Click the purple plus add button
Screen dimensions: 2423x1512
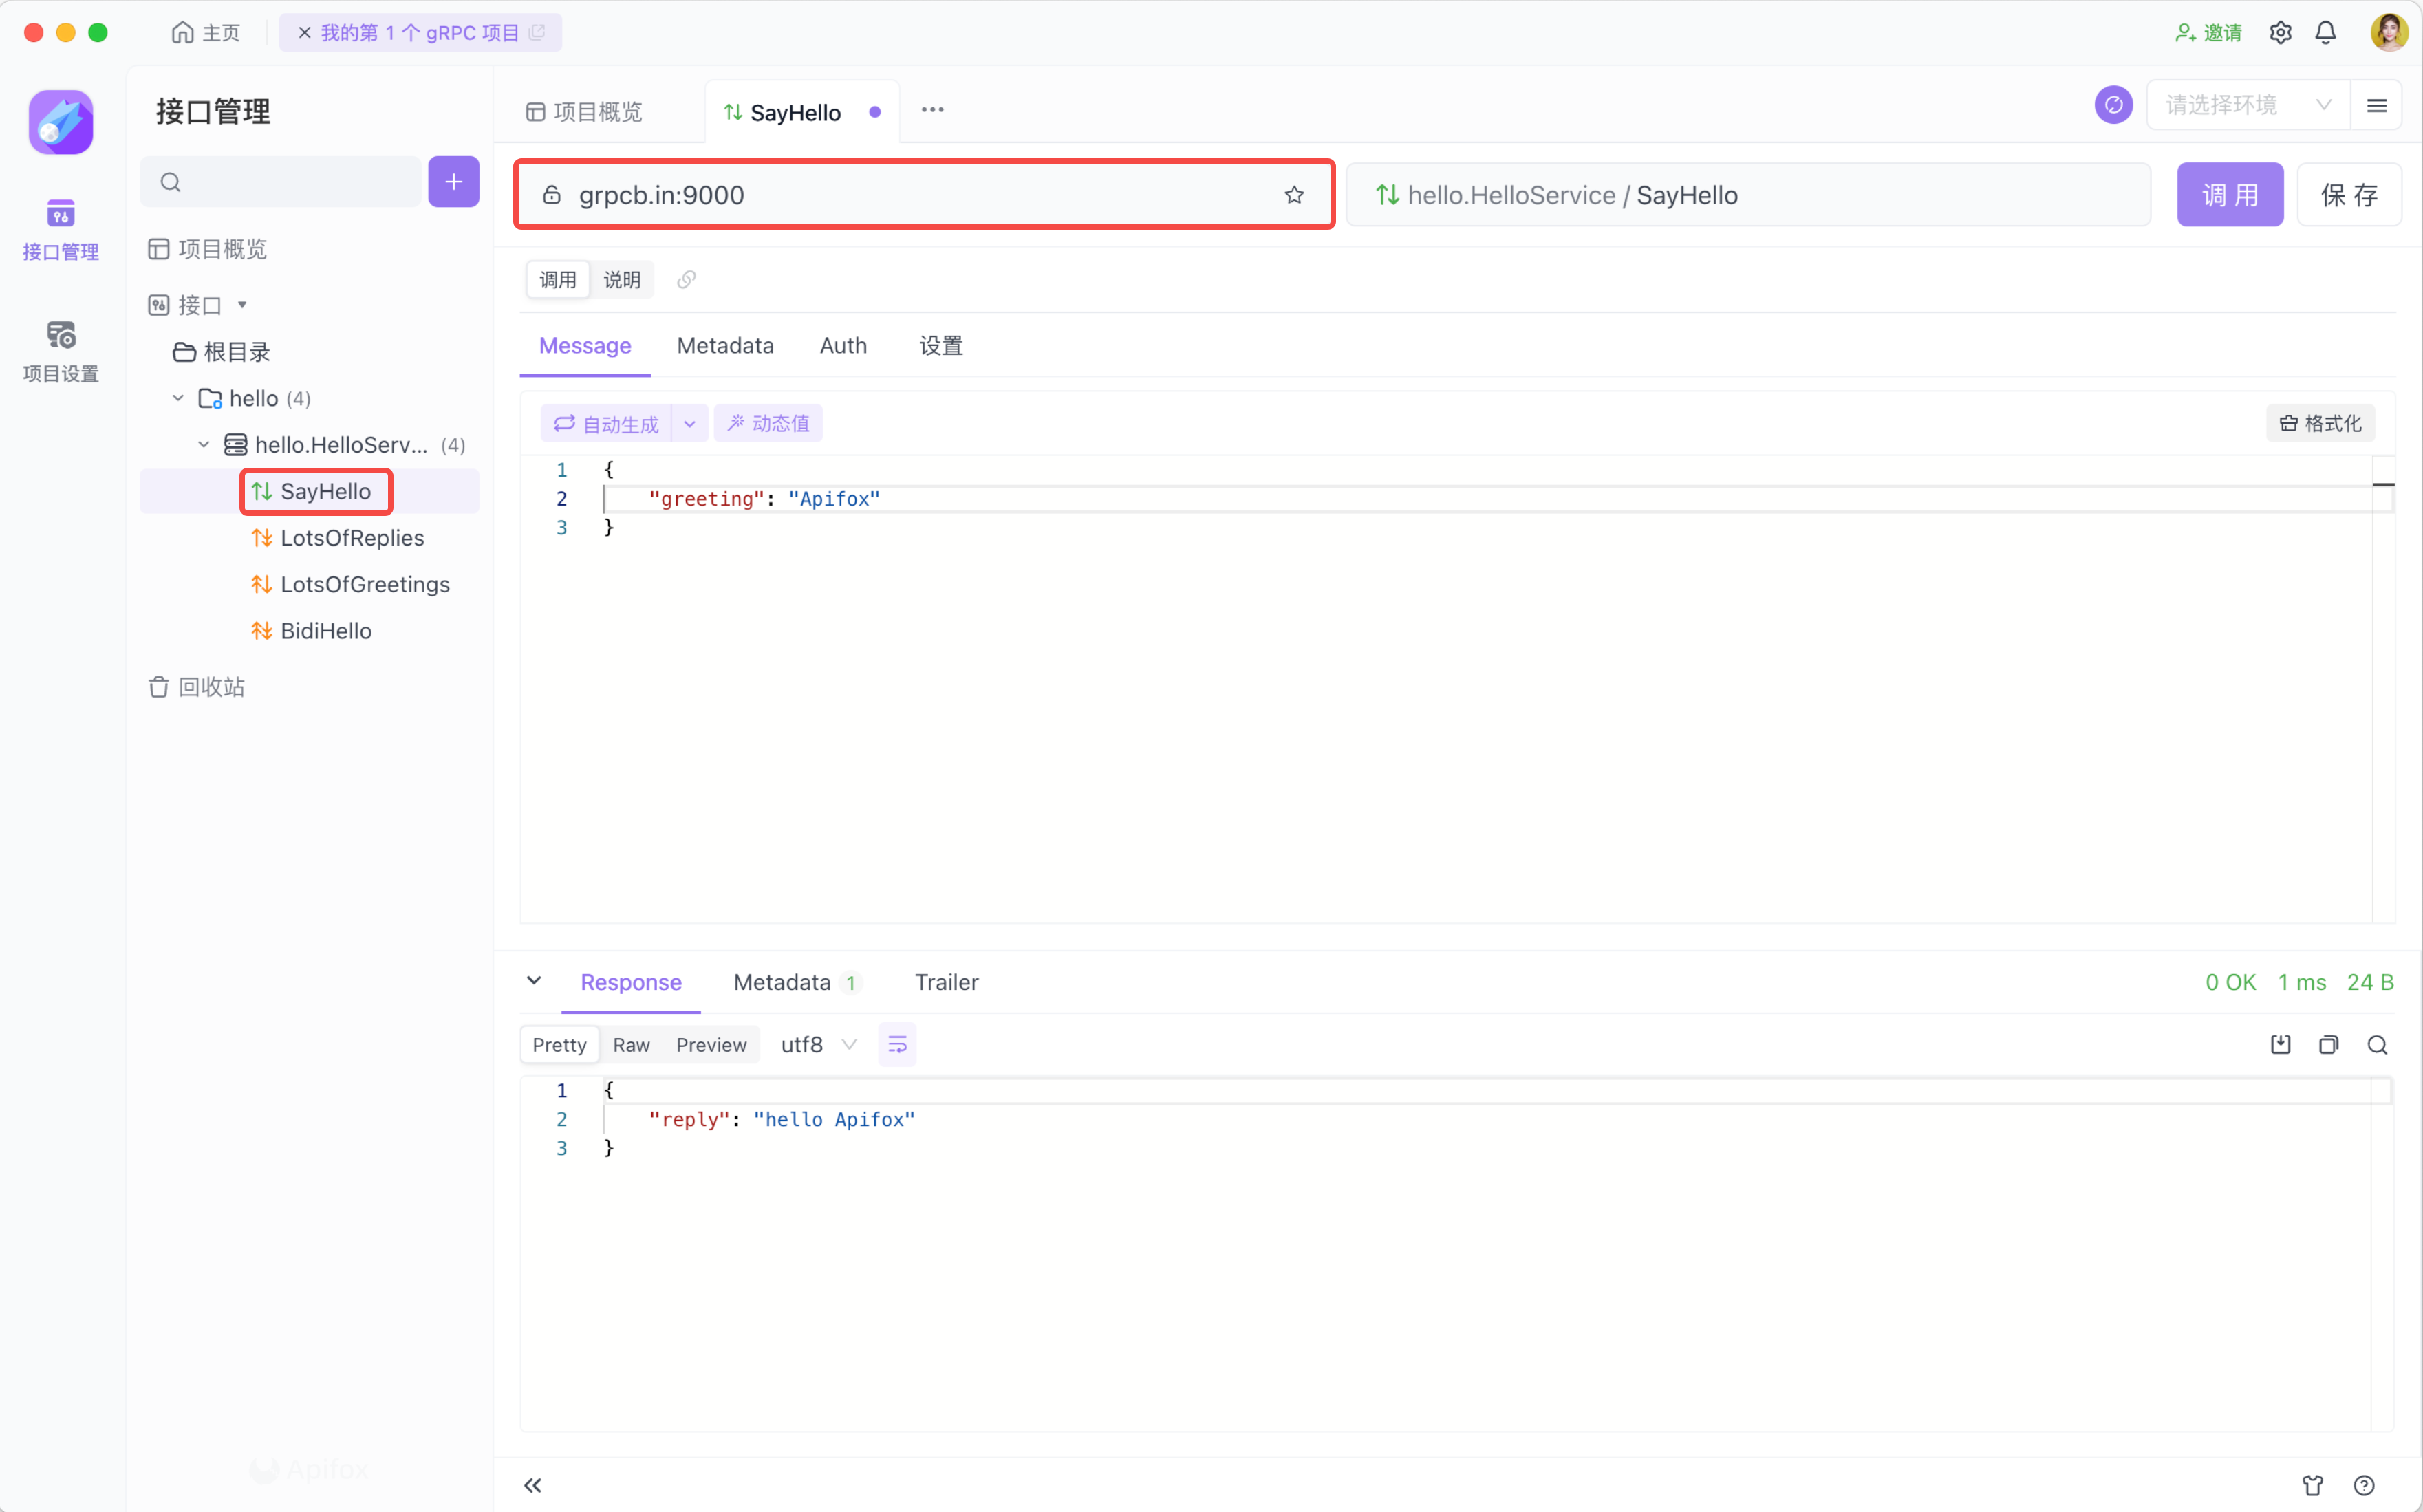coord(453,182)
